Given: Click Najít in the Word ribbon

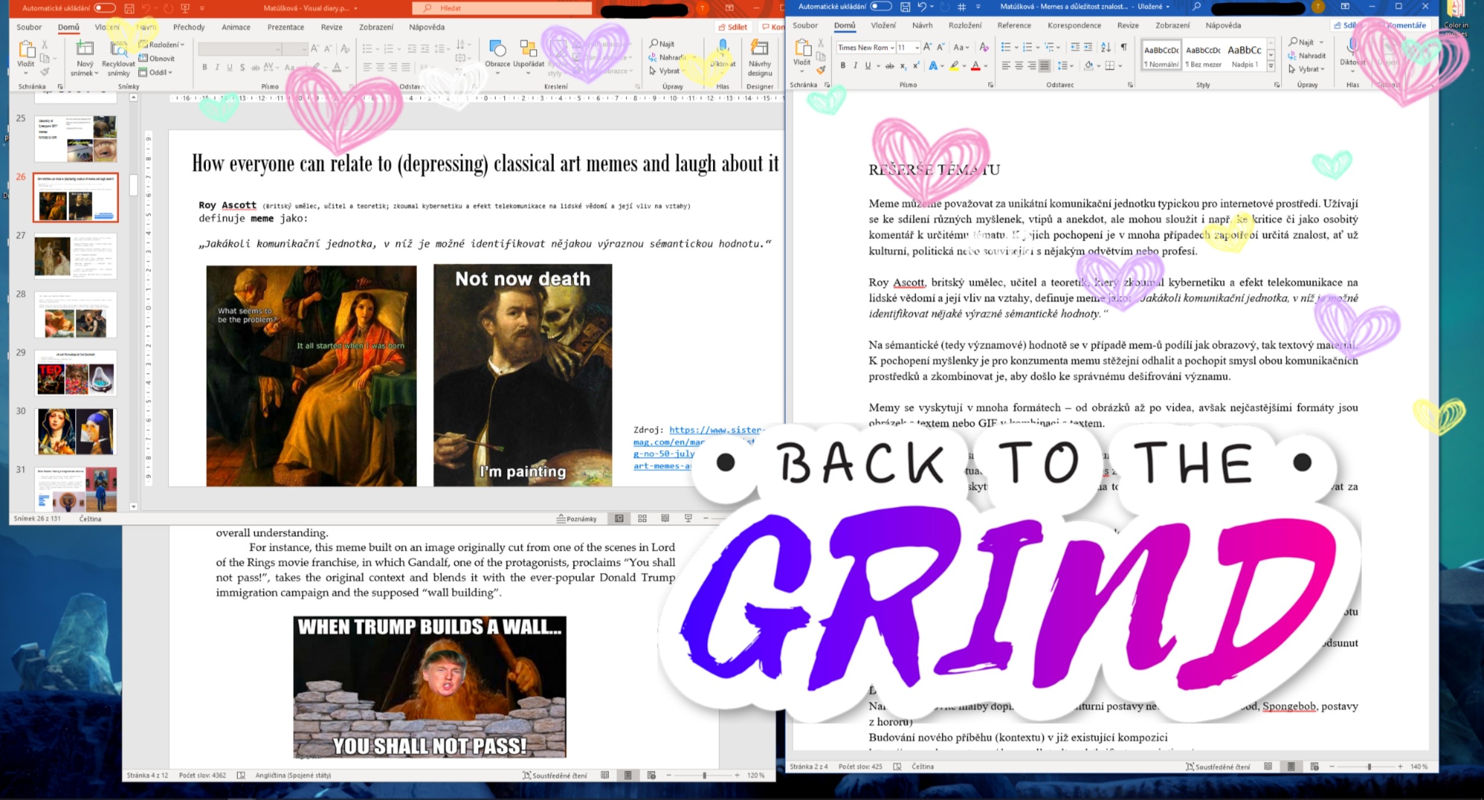Looking at the screenshot, I should [1301, 42].
